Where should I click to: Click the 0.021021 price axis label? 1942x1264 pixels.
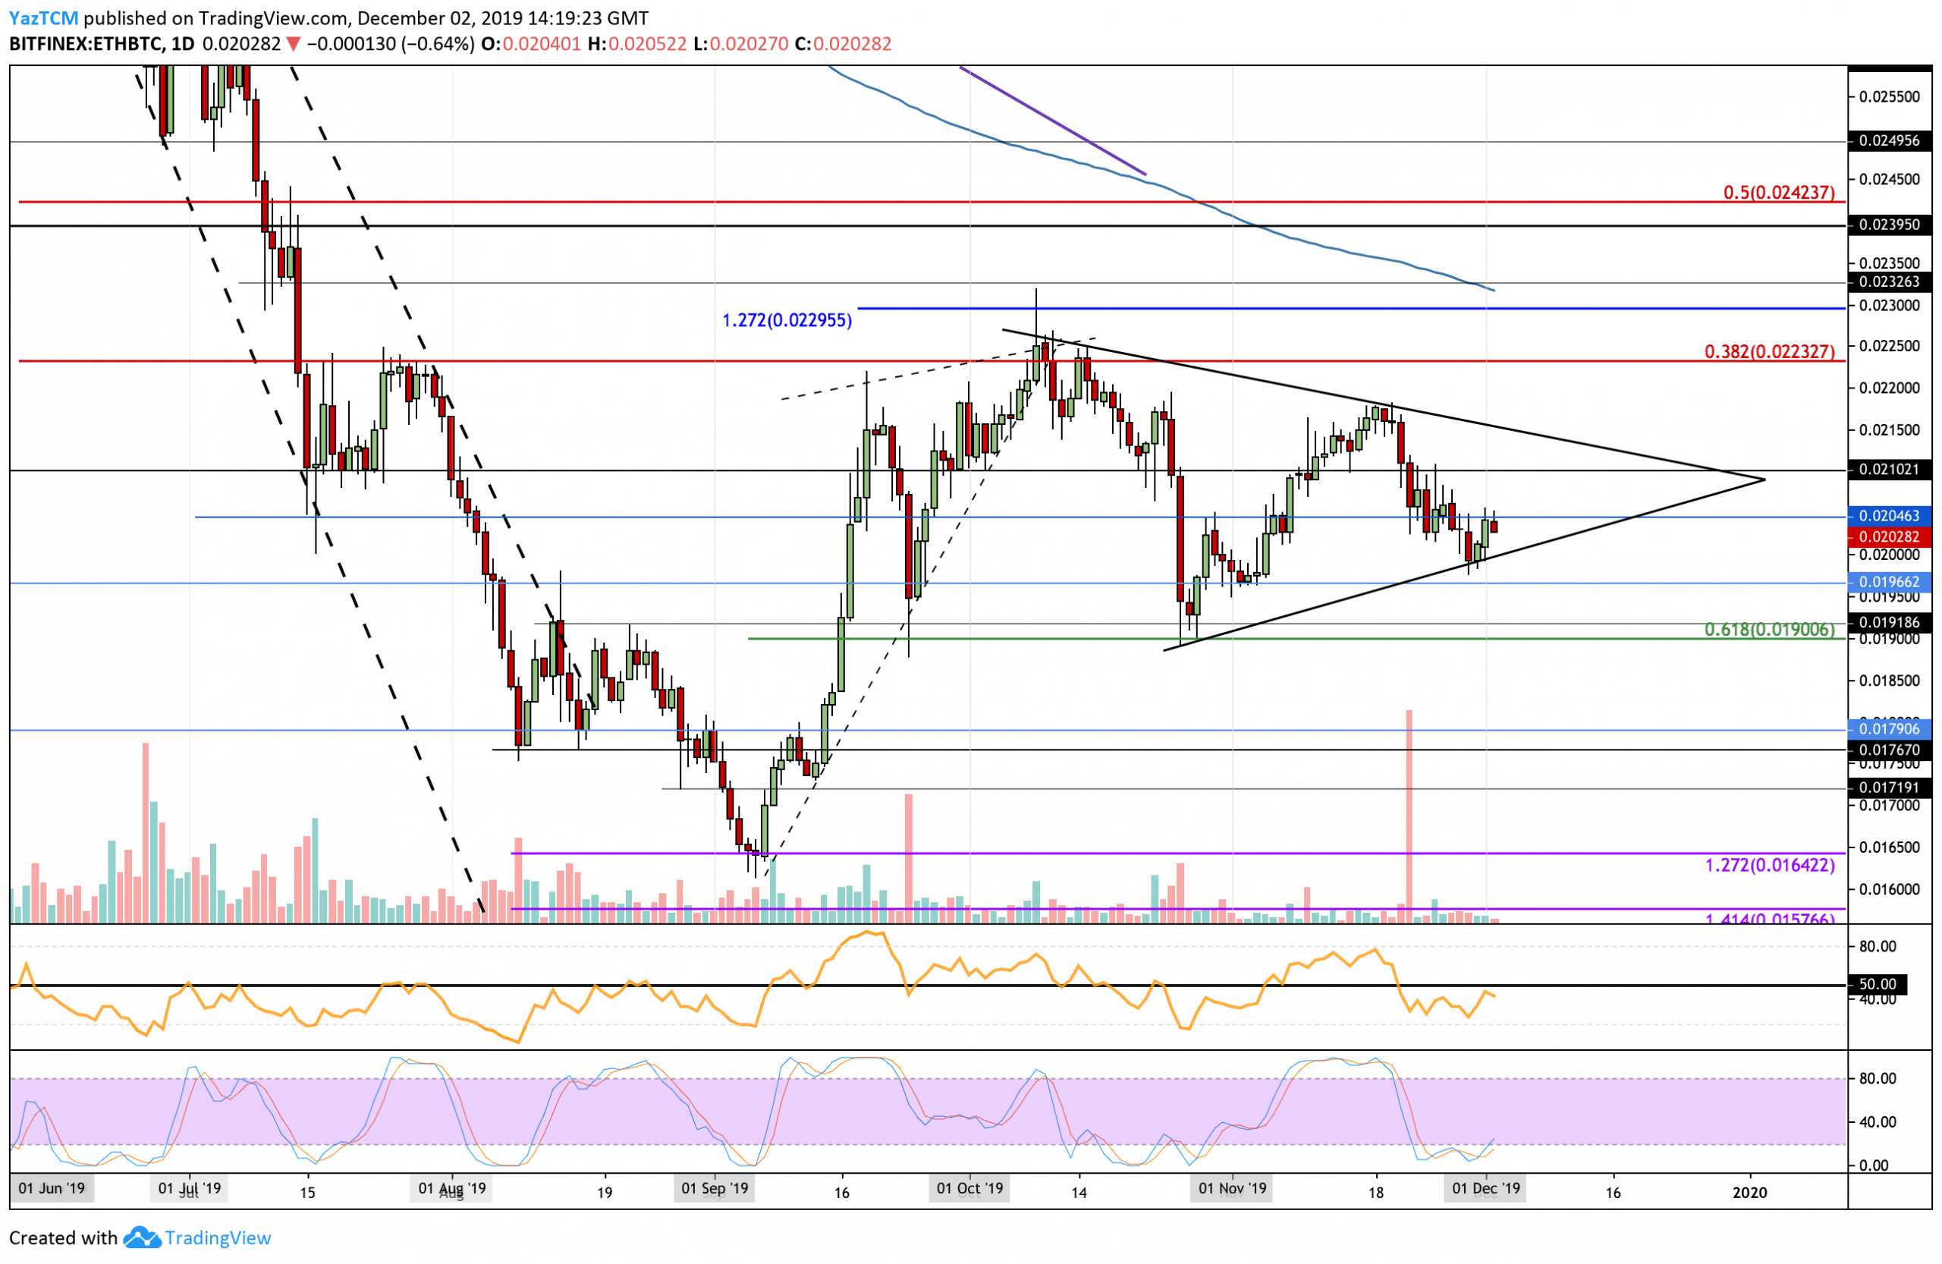(x=1890, y=469)
